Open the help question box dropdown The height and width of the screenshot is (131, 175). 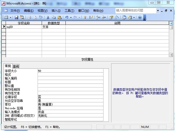(158, 10)
